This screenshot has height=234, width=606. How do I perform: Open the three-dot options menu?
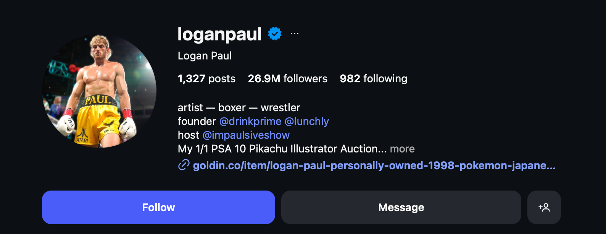(295, 34)
